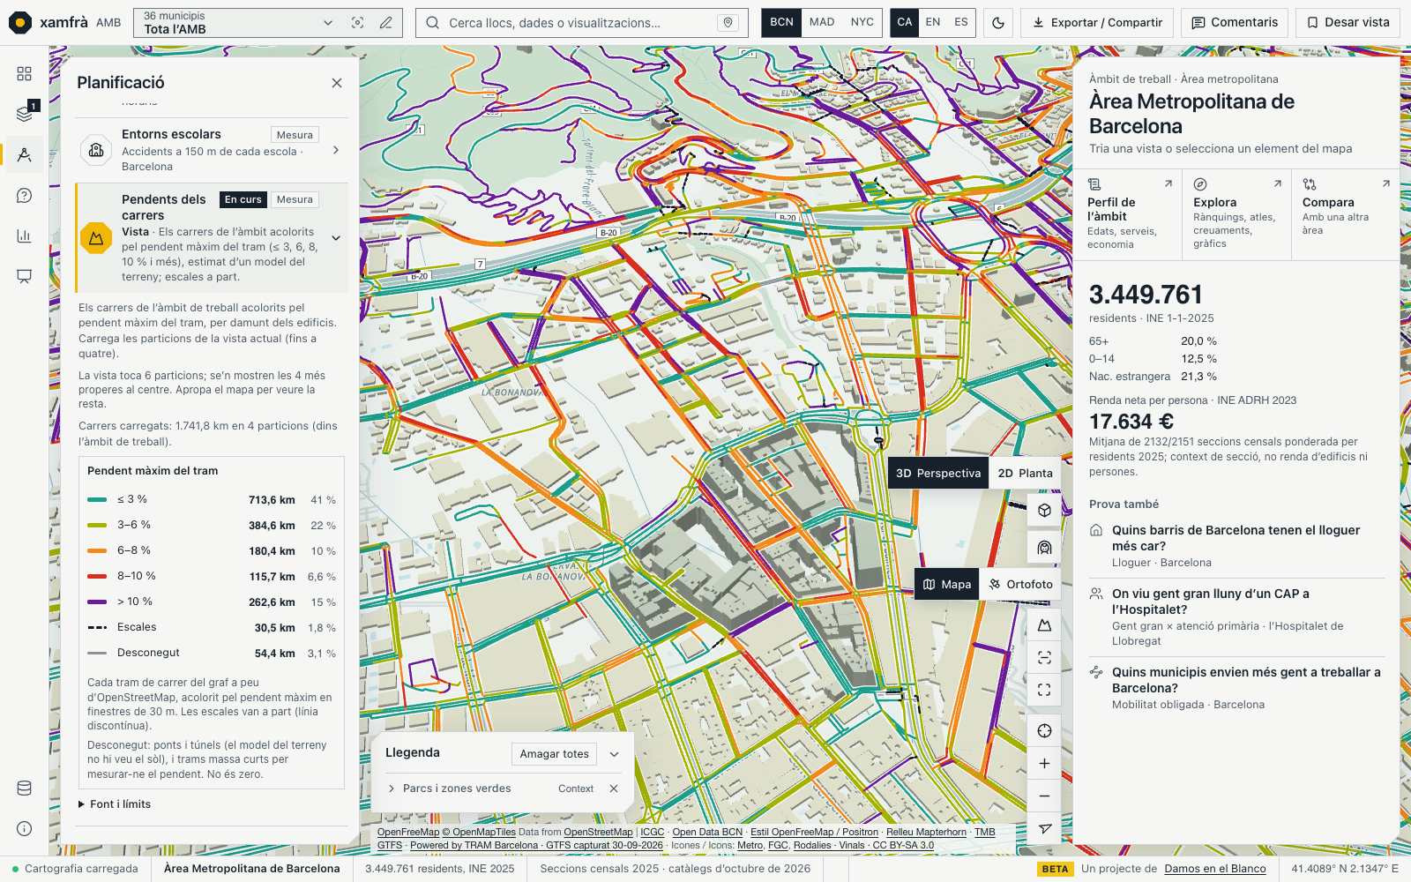Click the locate compass target icon on map

(1044, 731)
